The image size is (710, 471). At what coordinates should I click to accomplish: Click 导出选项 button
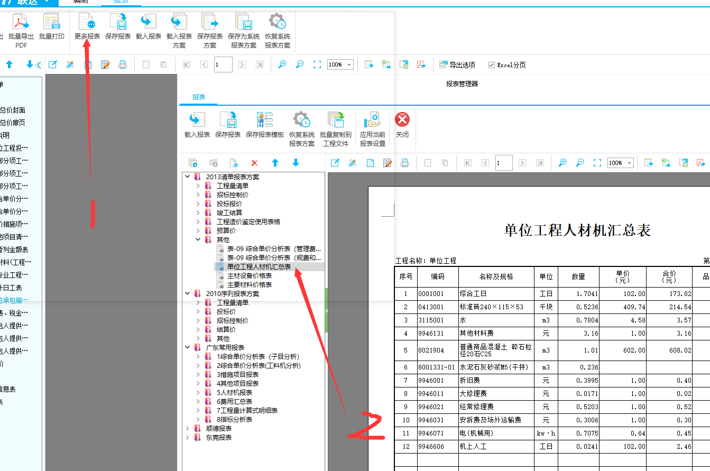click(x=457, y=65)
